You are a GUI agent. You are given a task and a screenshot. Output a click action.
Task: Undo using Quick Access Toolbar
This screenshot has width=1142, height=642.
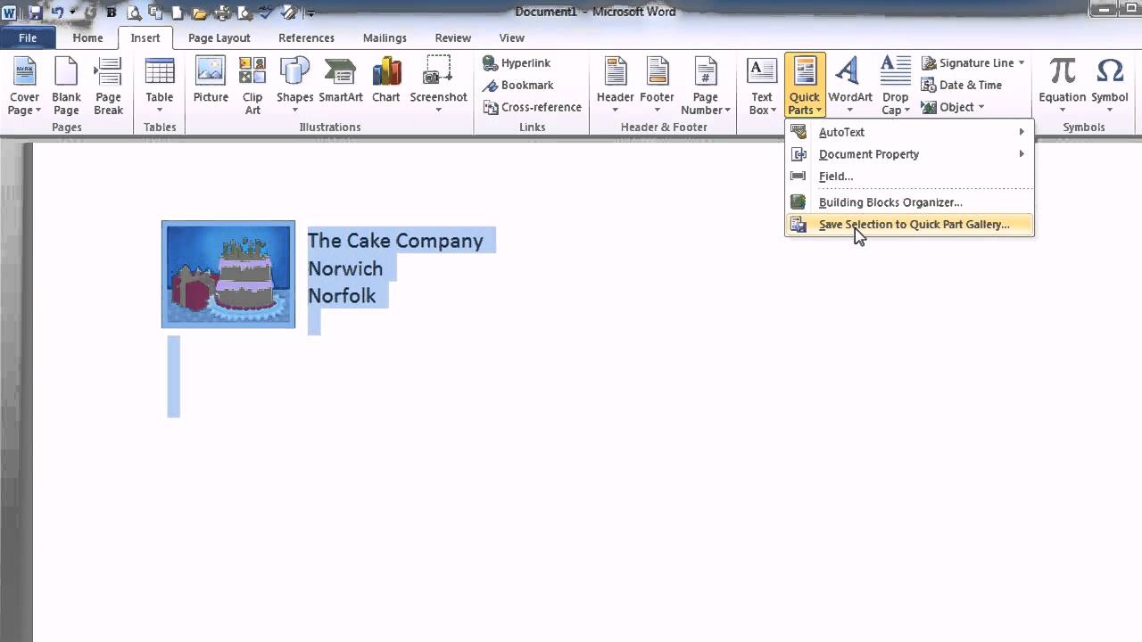point(56,12)
